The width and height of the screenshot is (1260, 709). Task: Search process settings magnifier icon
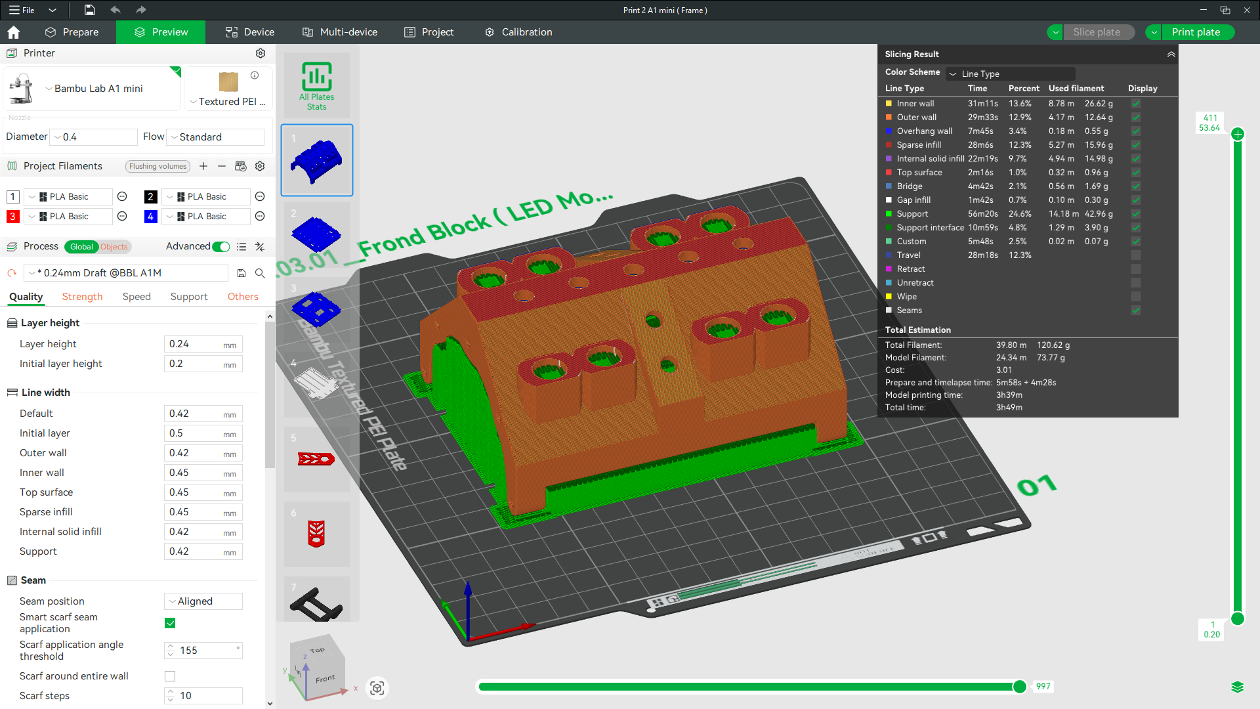[260, 273]
